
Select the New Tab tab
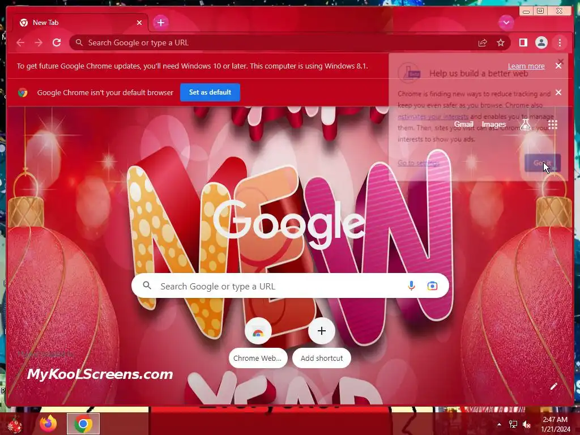(x=80, y=23)
